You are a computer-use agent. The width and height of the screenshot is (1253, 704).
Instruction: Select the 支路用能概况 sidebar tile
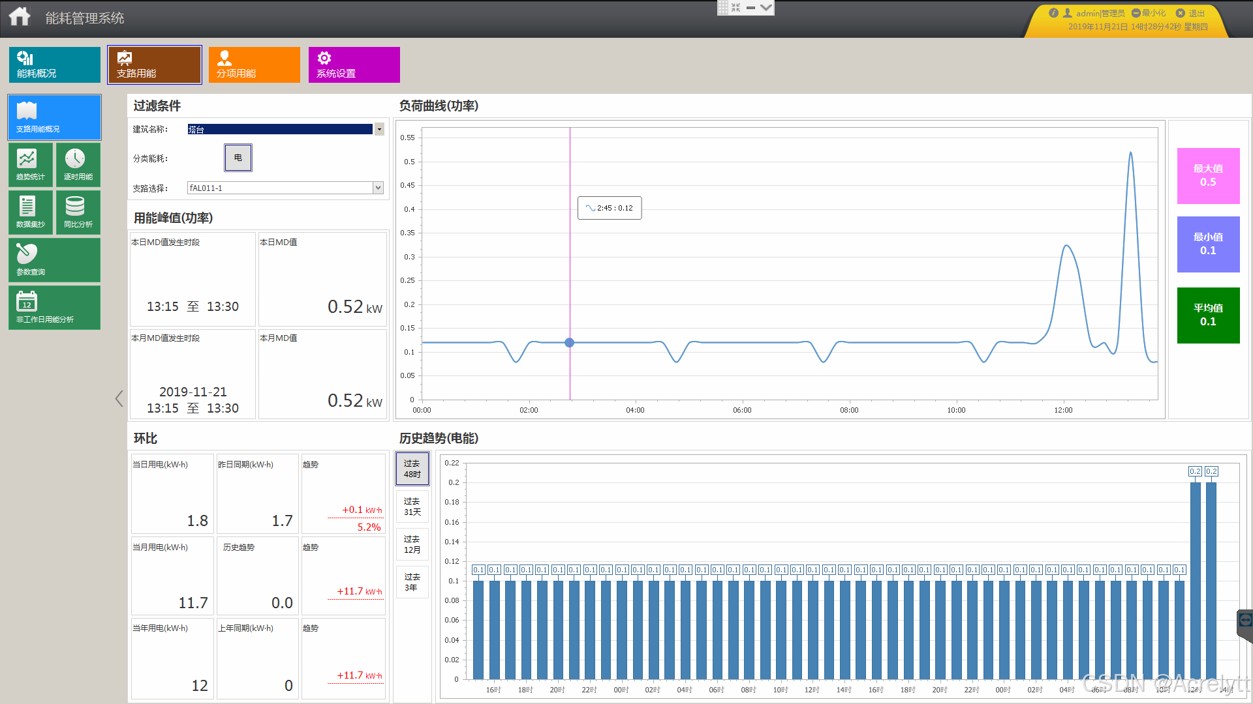click(x=54, y=117)
